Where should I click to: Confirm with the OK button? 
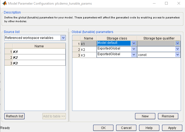(103, 128)
